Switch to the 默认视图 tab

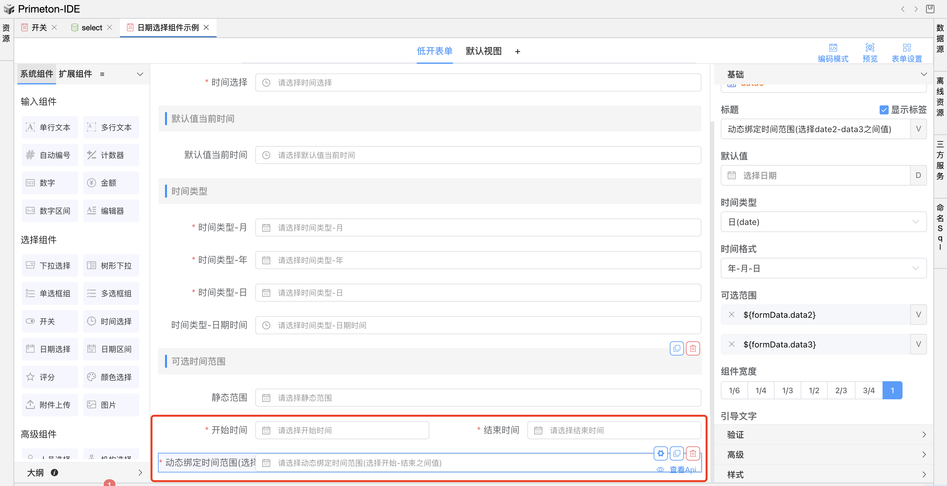[x=483, y=51]
